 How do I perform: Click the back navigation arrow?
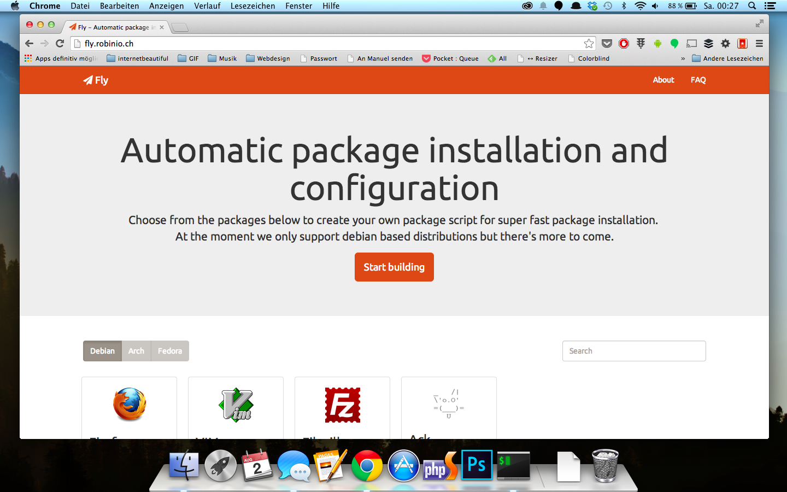pos(30,44)
